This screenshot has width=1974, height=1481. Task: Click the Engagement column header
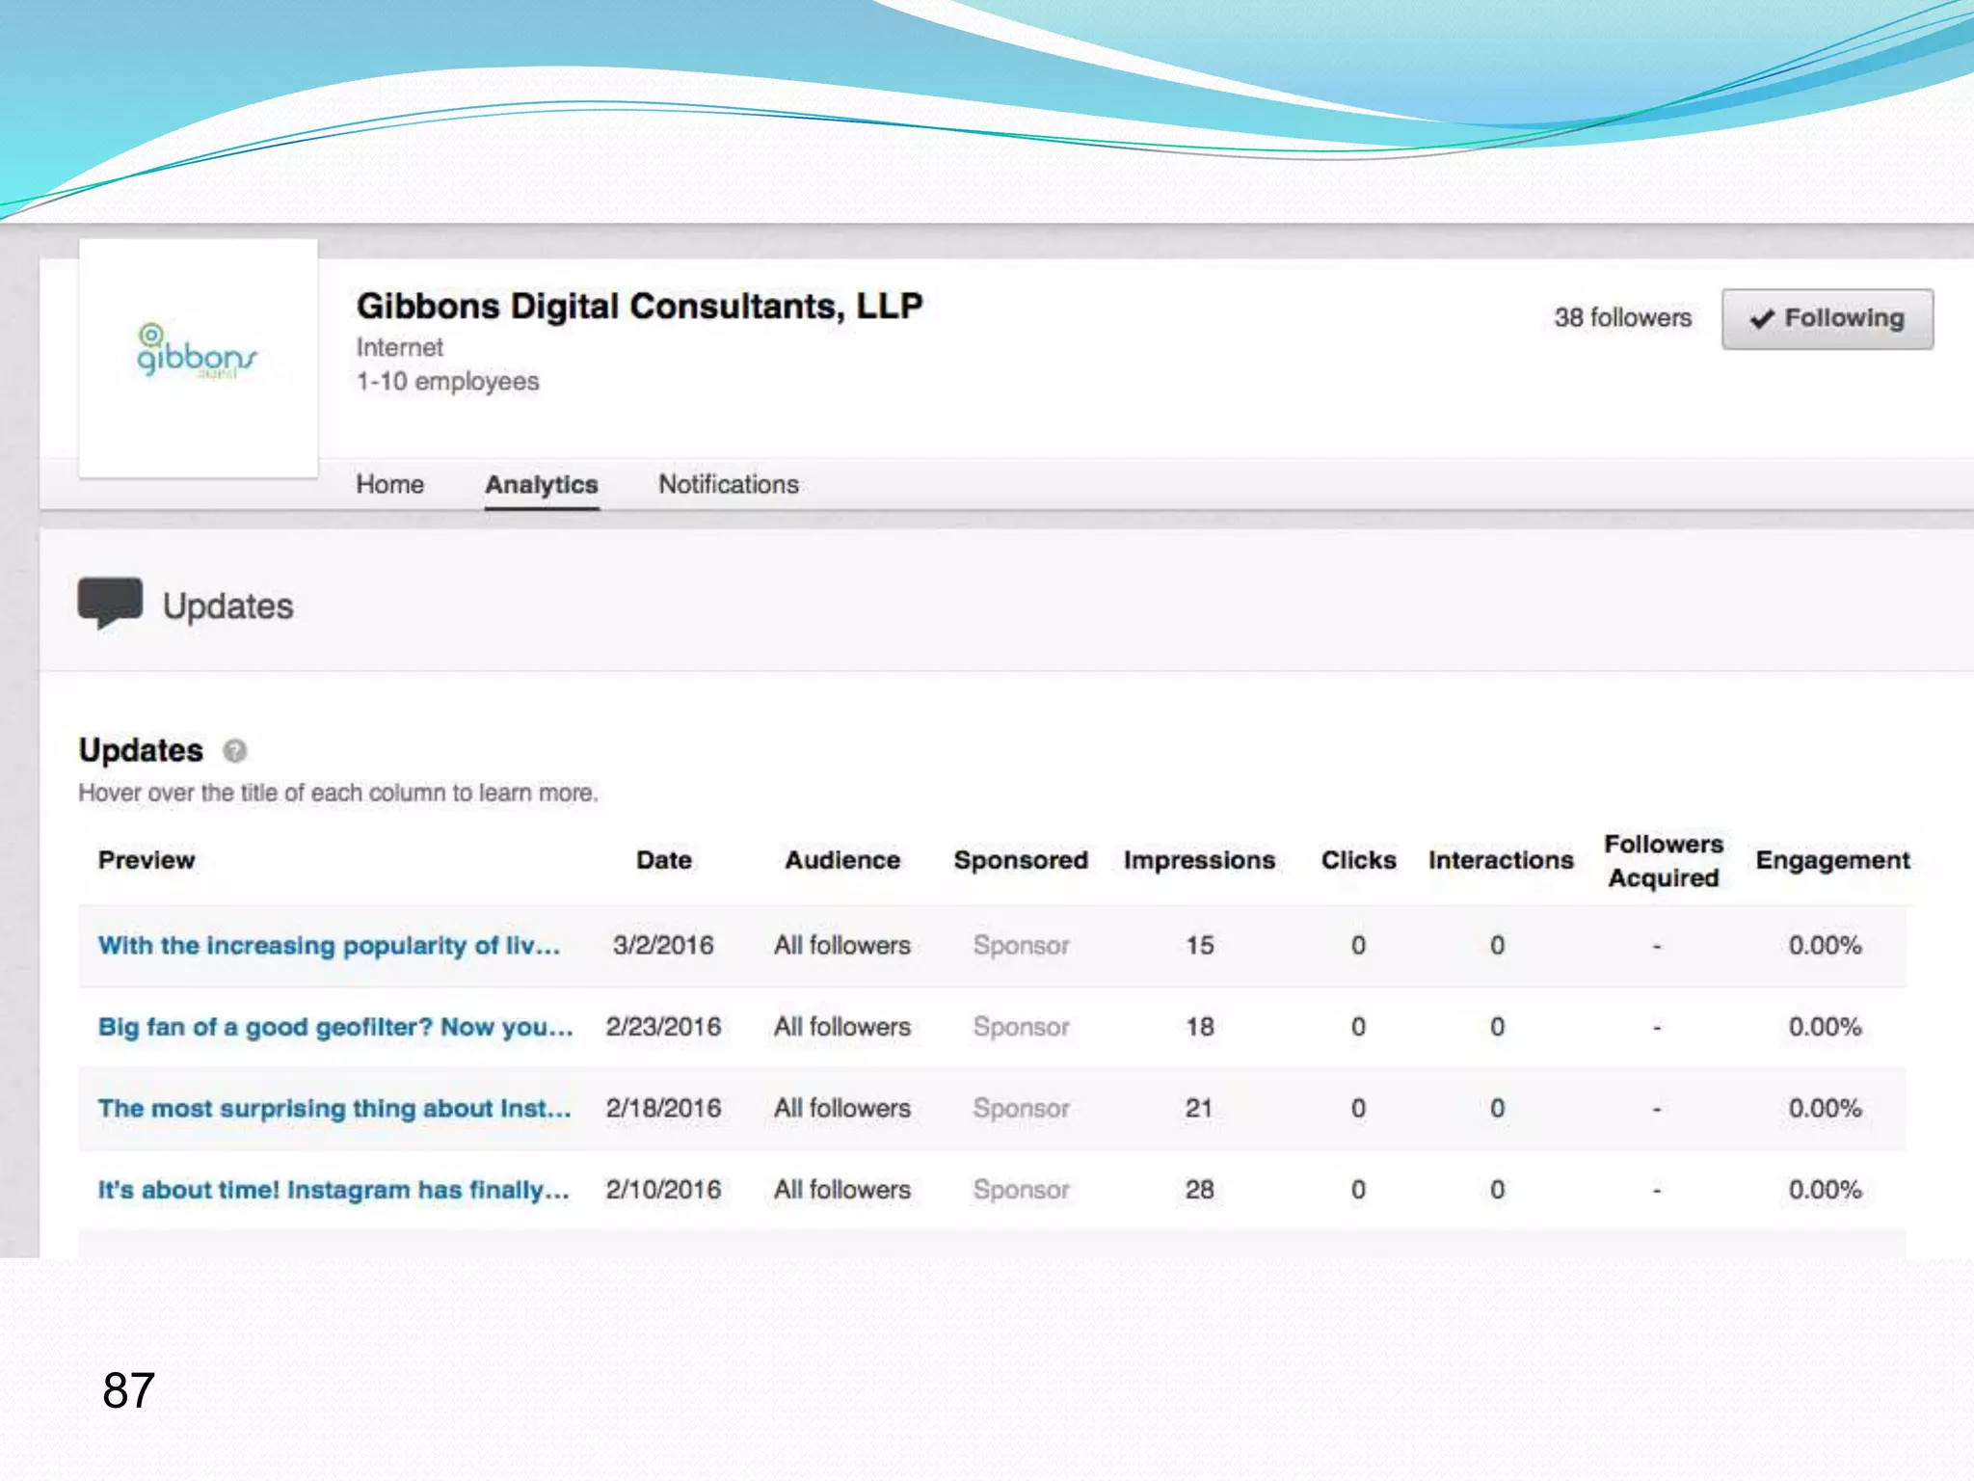1831,860
